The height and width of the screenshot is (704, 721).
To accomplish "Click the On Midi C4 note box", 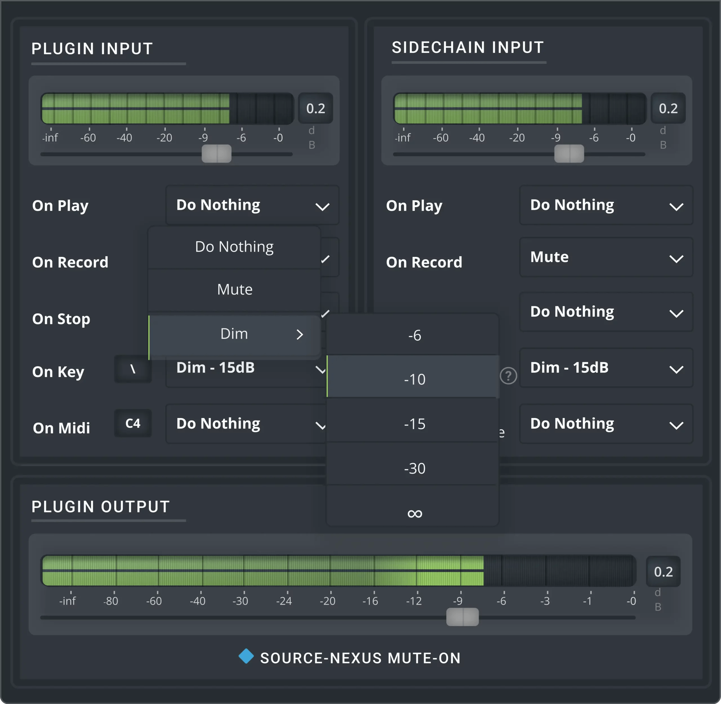I will 133,423.
